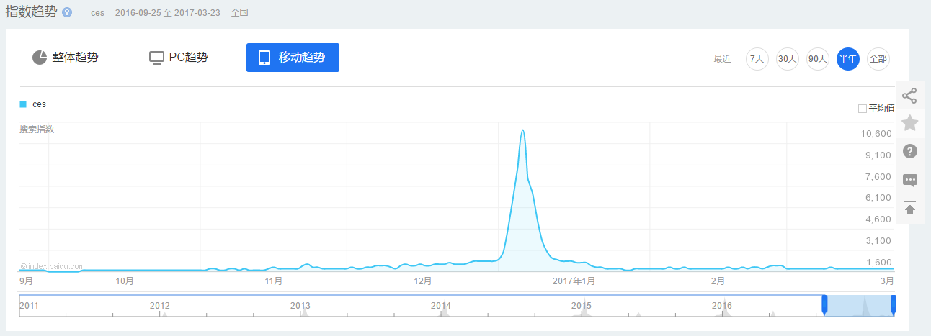Show 全部 time range
931x336 pixels.
click(878, 59)
